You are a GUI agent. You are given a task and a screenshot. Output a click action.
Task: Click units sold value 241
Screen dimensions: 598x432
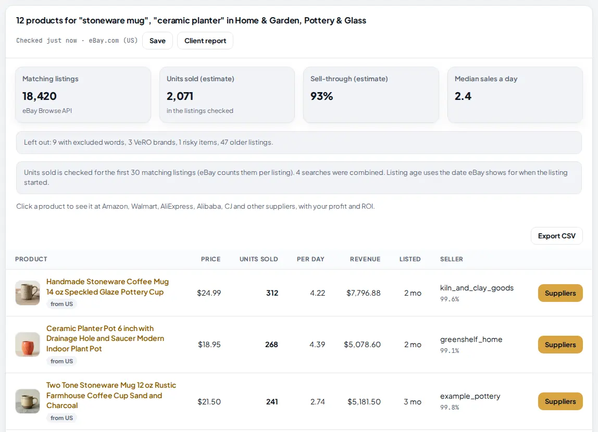pyautogui.click(x=272, y=401)
